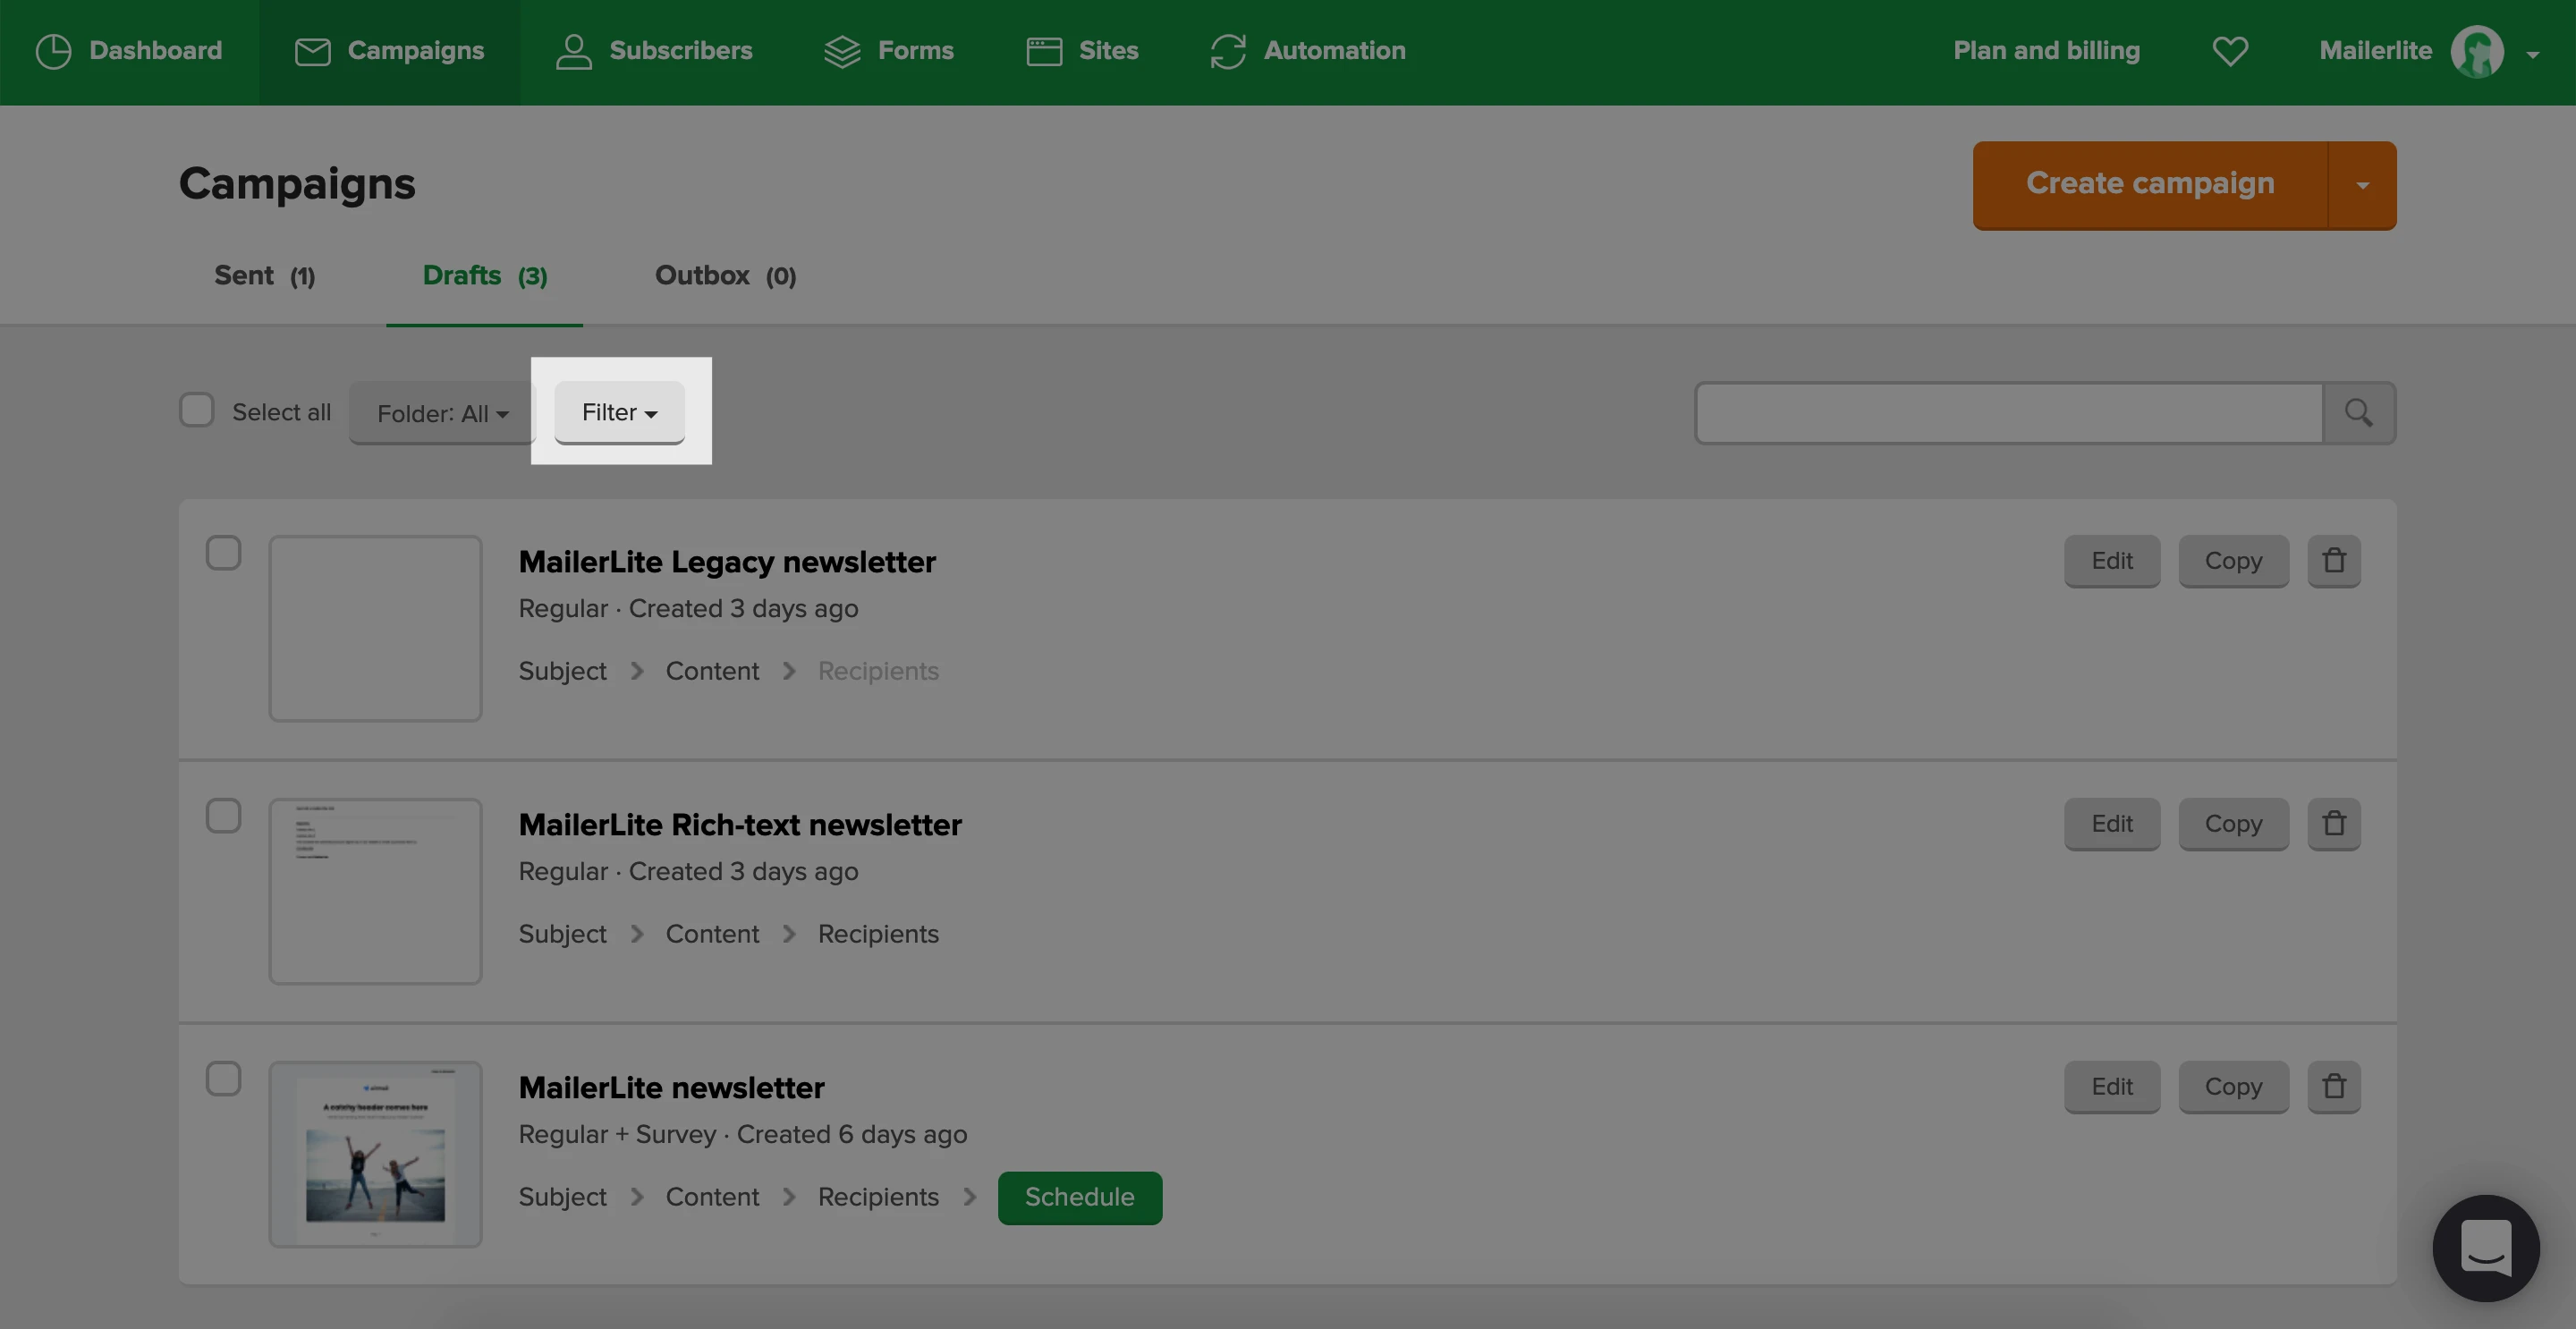Image resolution: width=2576 pixels, height=1329 pixels.
Task: Click the Sites window icon
Action: coord(1044,51)
